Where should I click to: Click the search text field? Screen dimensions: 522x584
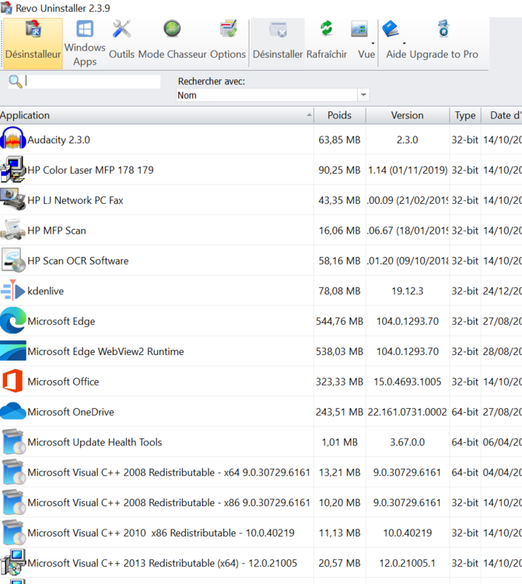[x=92, y=81]
